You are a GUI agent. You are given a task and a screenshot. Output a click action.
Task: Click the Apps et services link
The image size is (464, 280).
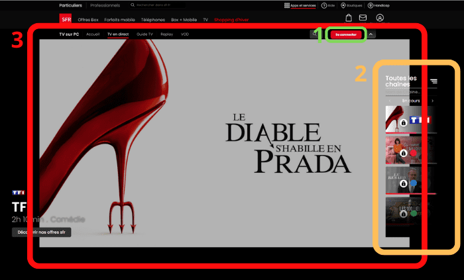point(303,5)
